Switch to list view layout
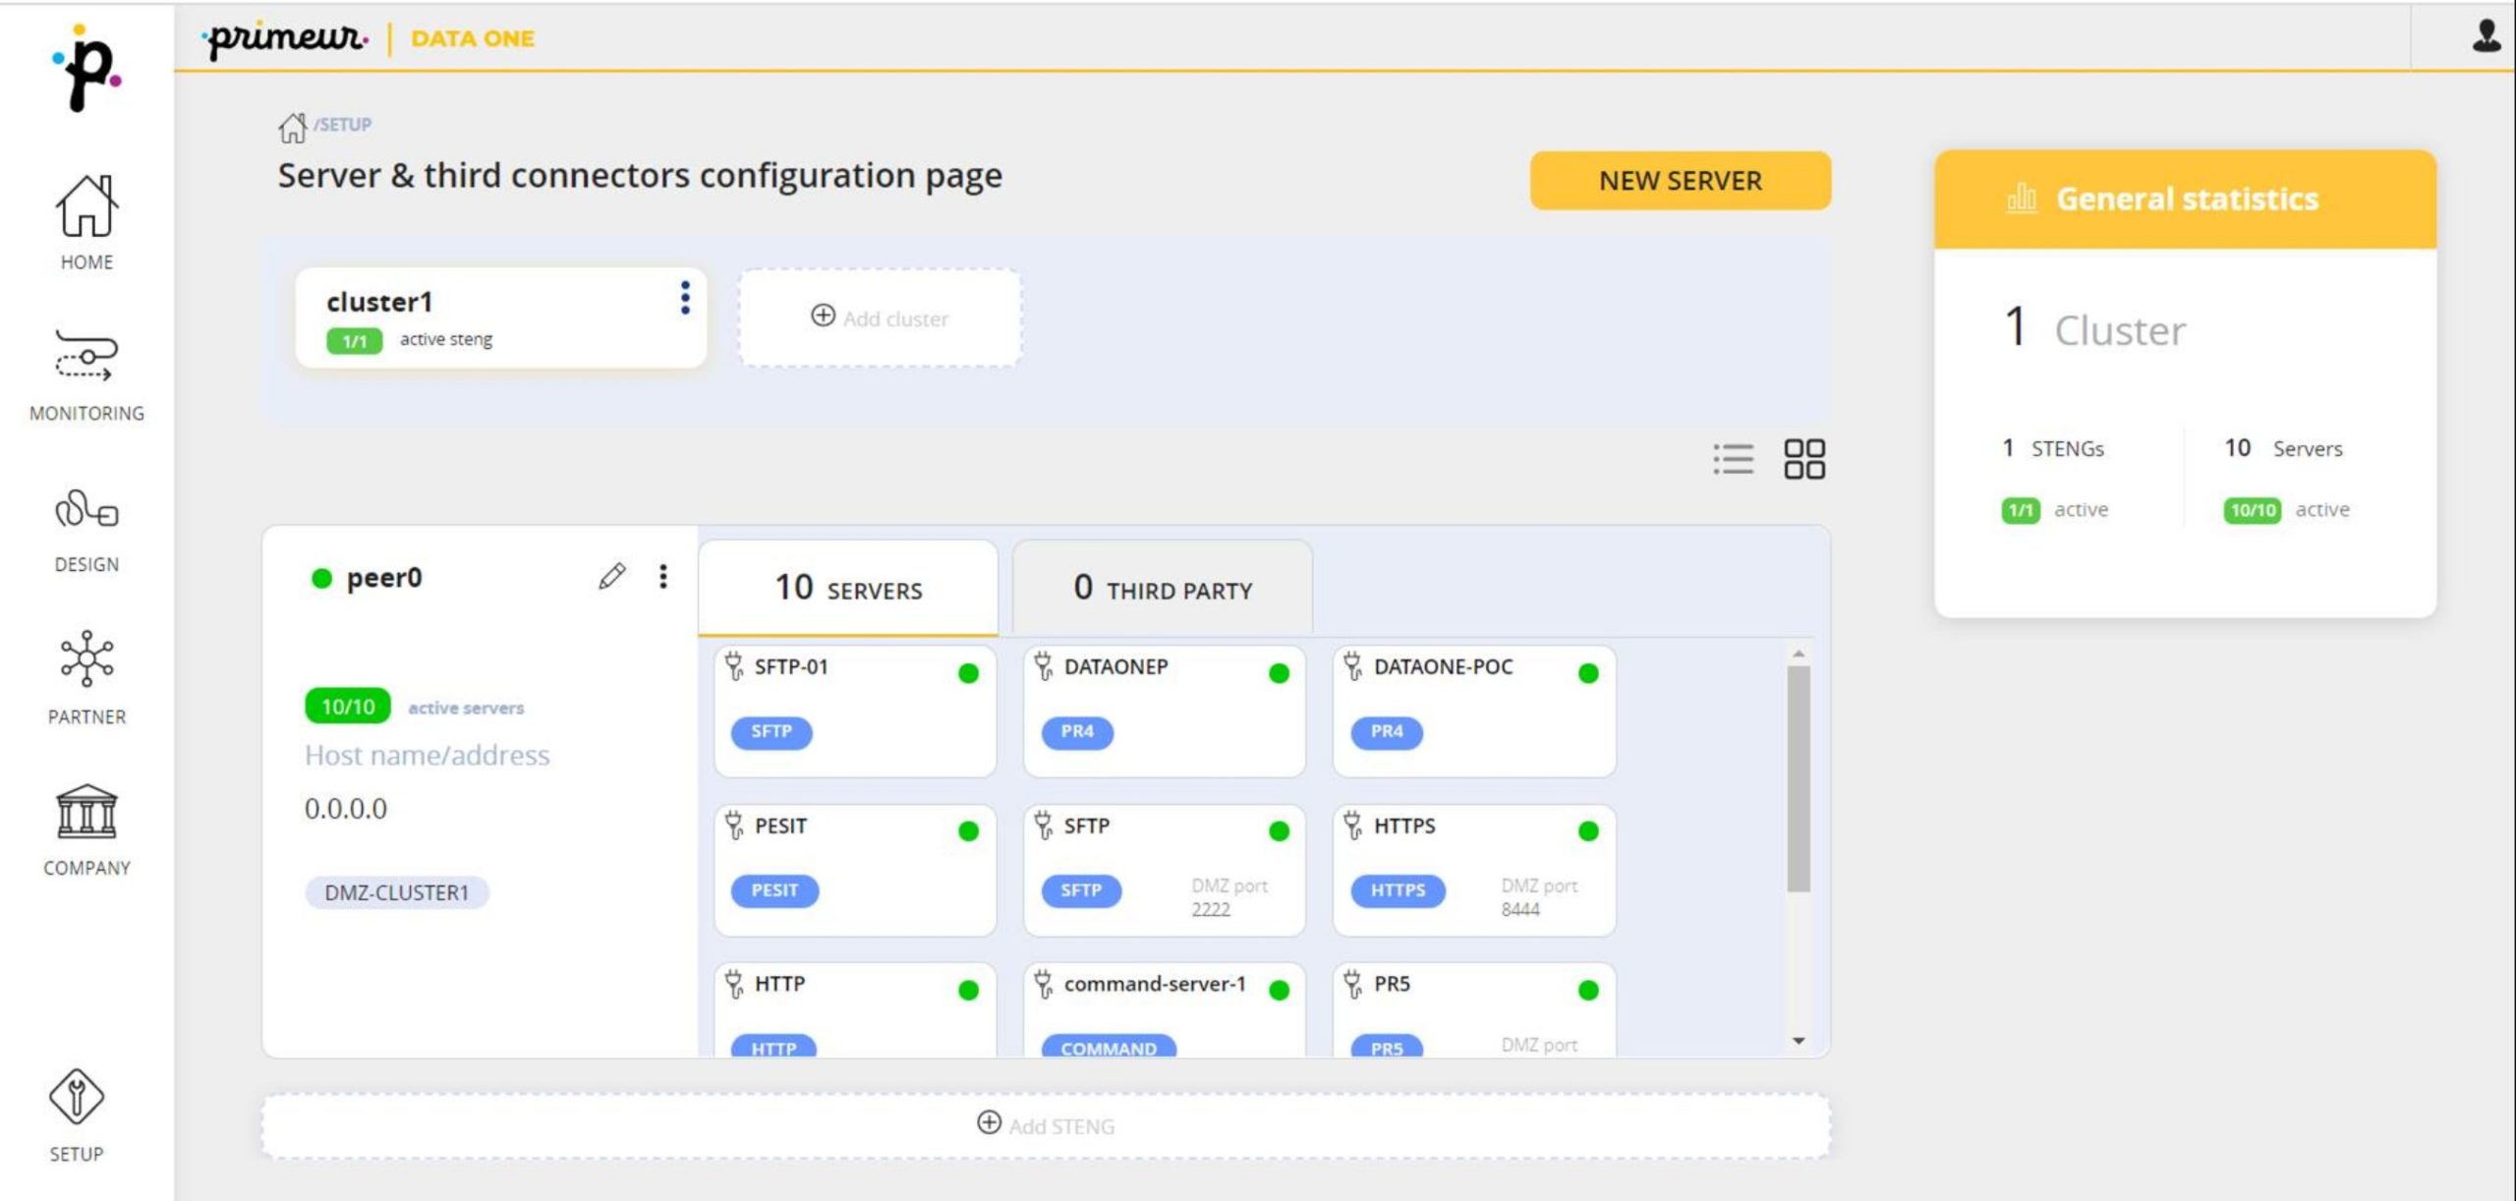This screenshot has width=2516, height=1201. [x=1733, y=459]
